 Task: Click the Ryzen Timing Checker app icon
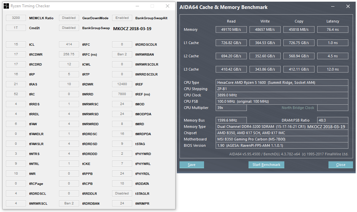6,6
